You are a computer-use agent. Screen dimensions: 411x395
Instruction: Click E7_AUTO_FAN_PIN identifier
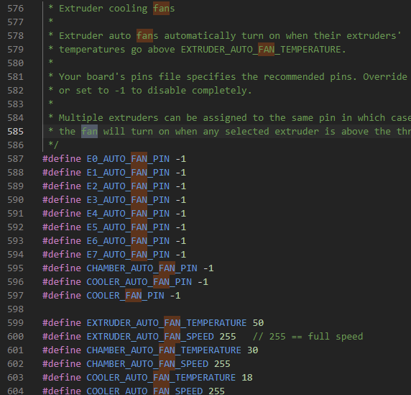[x=128, y=254]
